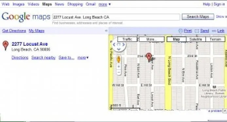The image size is (227, 122).
Task: Click the Search Maps button
Action: [x=198, y=17]
